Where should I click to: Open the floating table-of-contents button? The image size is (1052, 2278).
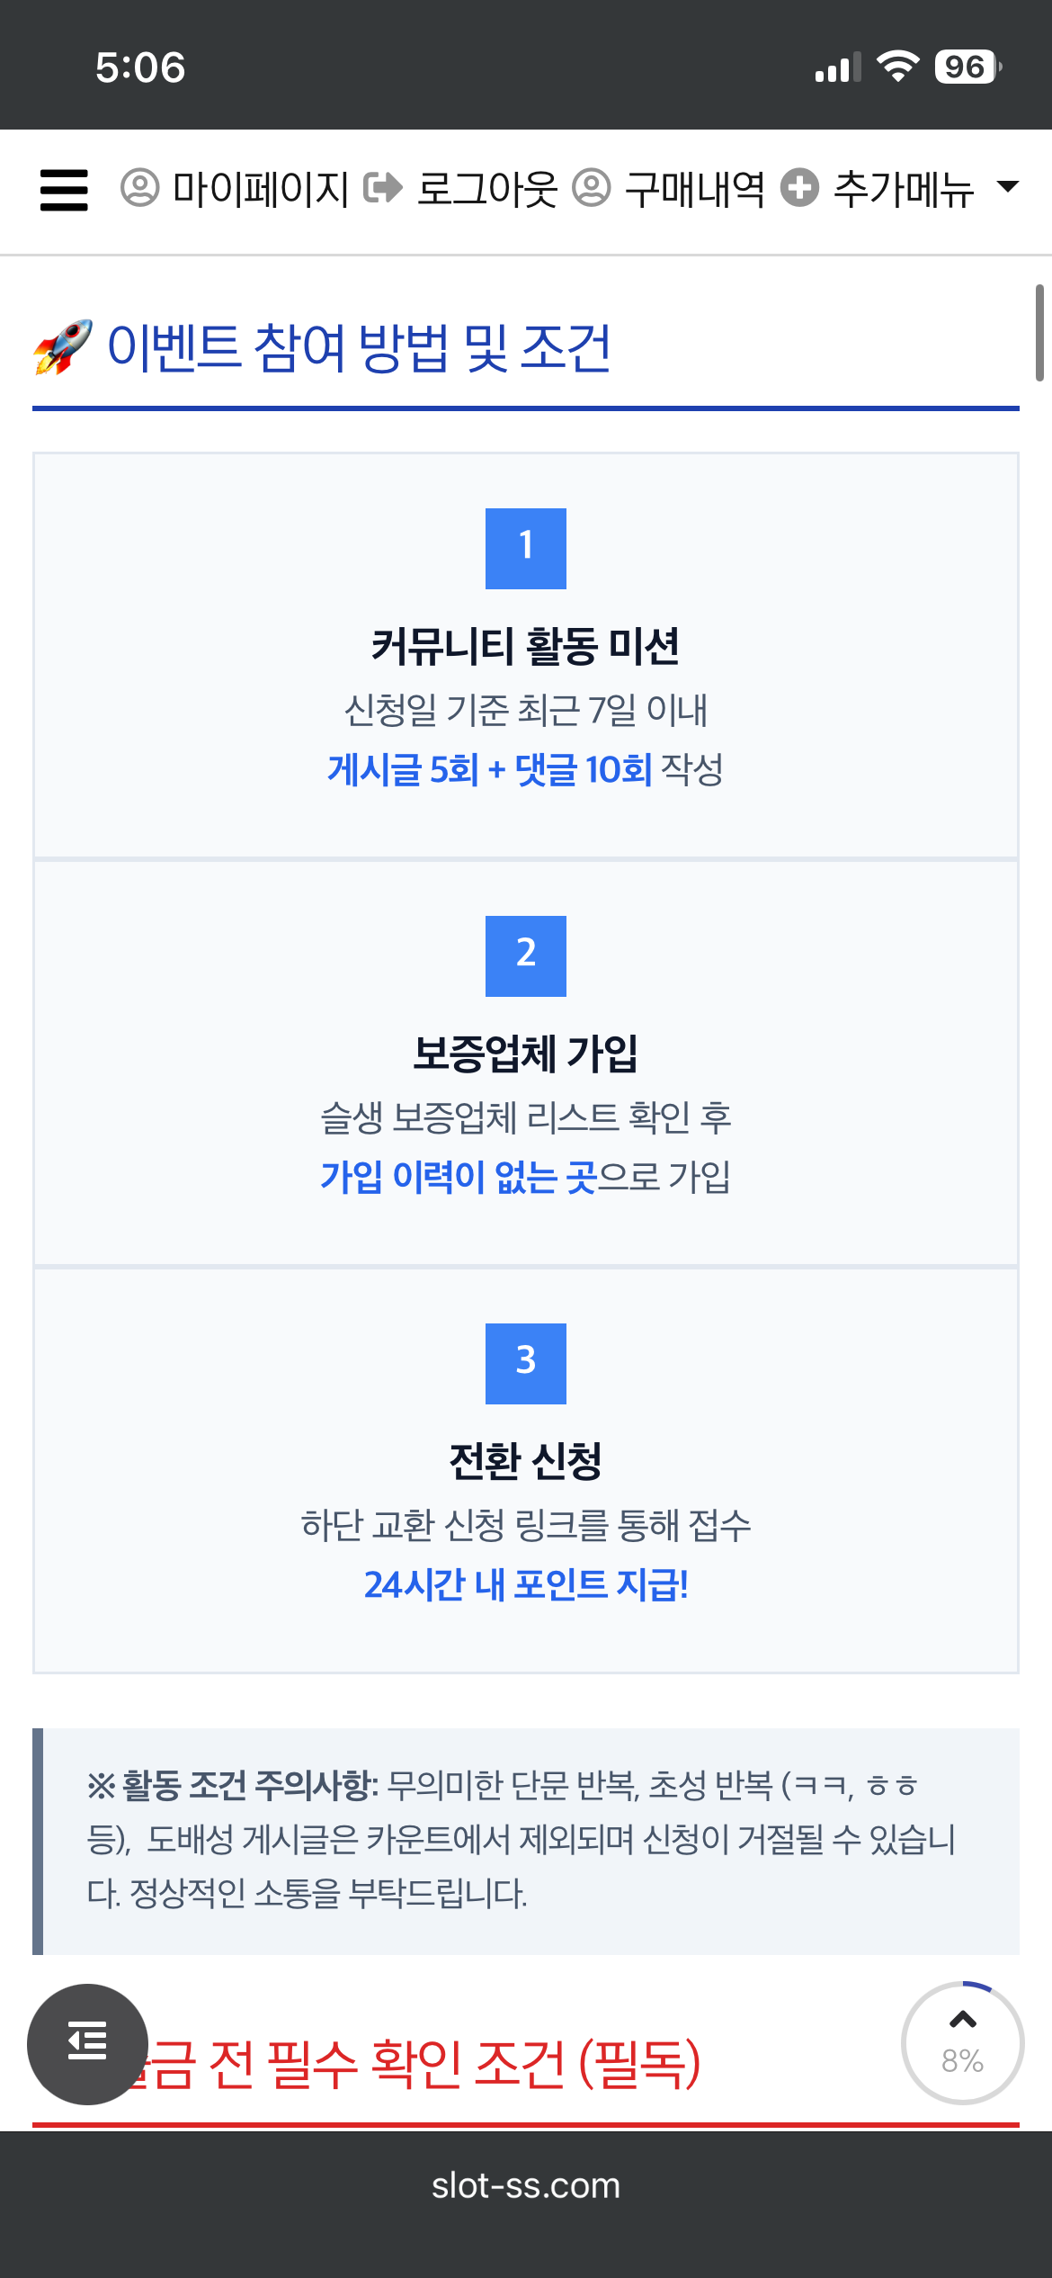click(87, 2043)
